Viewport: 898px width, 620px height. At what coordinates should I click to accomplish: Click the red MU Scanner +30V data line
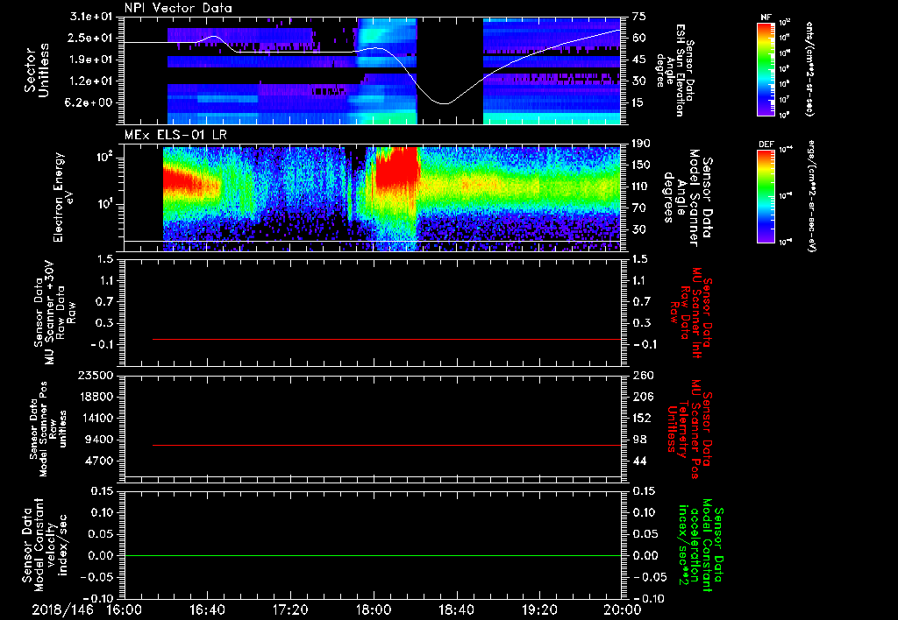coord(387,339)
